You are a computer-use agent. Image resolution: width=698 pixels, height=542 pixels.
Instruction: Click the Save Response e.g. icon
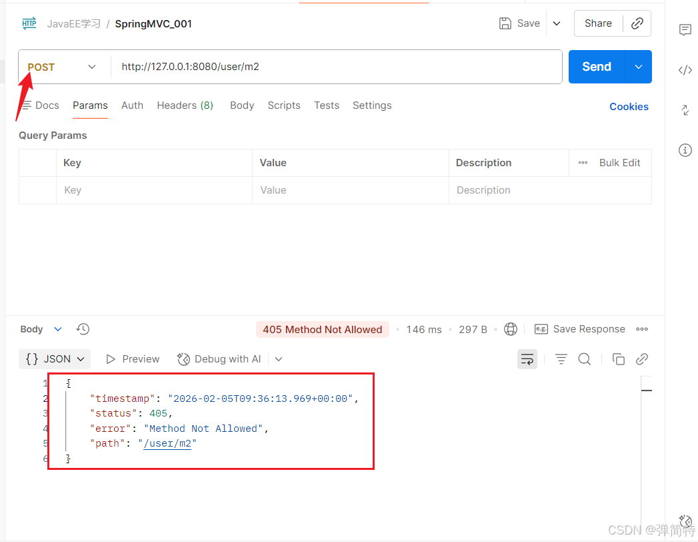[x=541, y=329]
